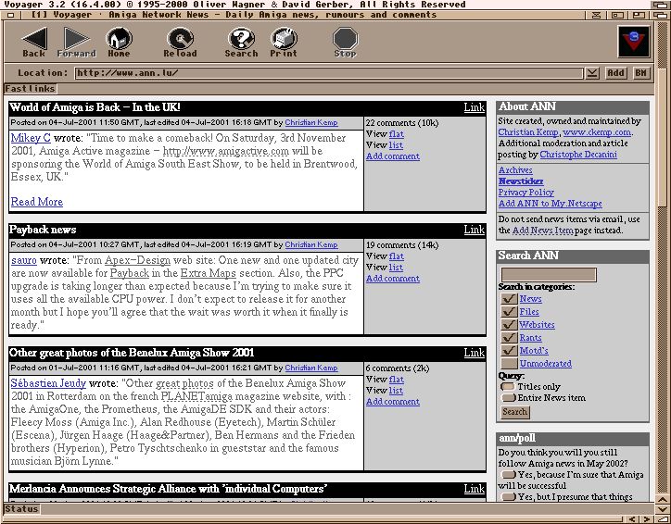Click the horizontal scrollbar left arrow

tap(632, 519)
